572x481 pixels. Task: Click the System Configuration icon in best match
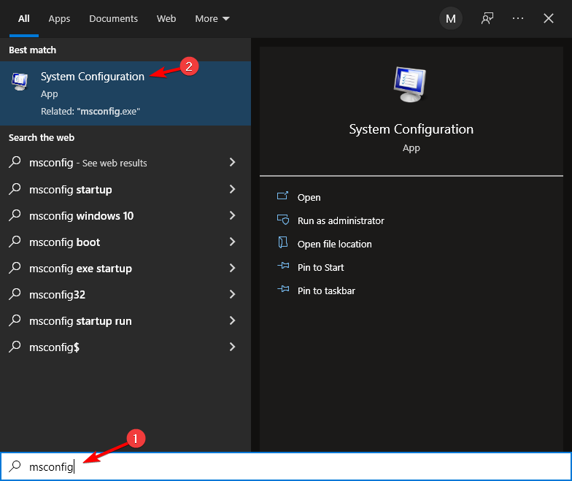coord(20,82)
